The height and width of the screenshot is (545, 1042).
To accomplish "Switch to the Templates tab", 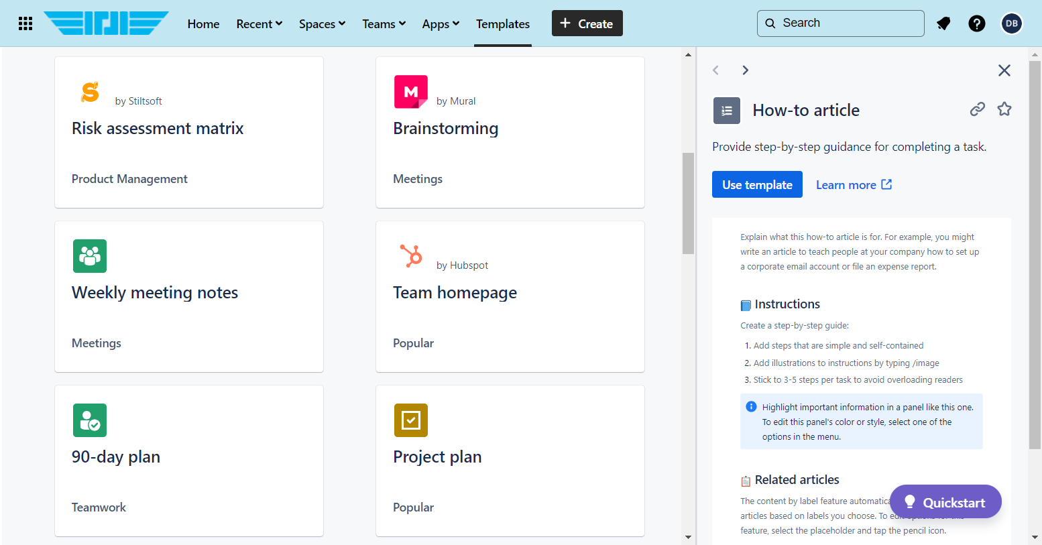I will 502,23.
